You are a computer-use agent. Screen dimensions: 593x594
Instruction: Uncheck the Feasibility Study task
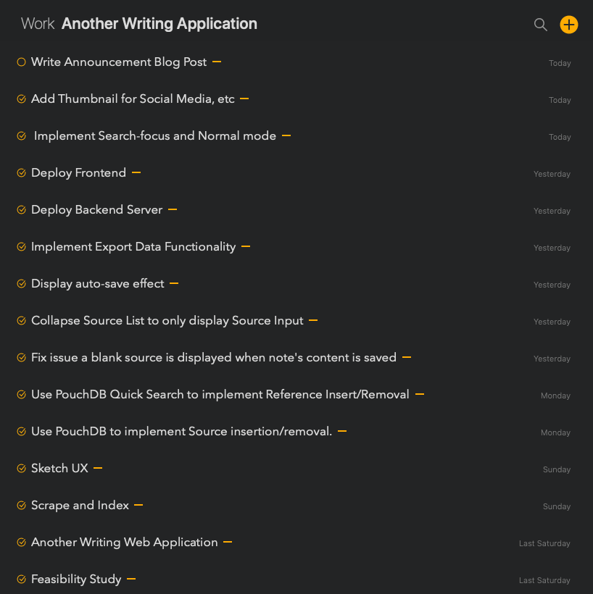pyautogui.click(x=22, y=579)
